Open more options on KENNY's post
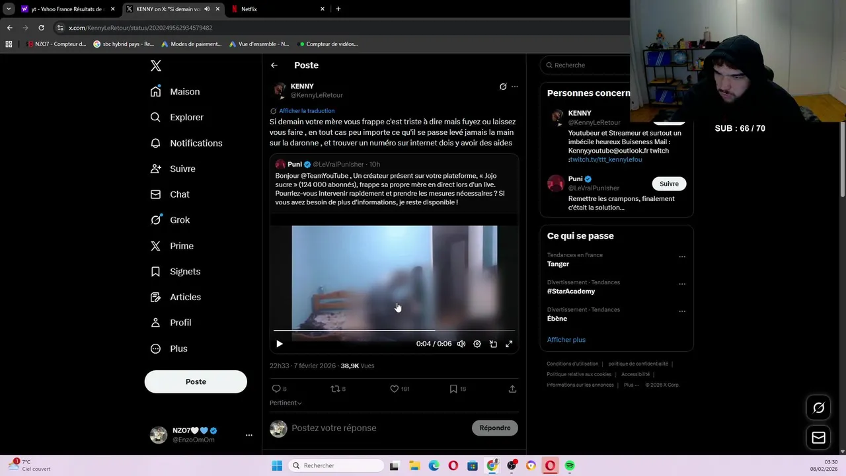846x476 pixels. [x=515, y=87]
